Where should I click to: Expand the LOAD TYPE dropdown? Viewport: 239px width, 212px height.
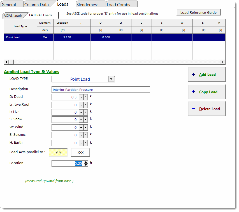pyautogui.click(x=112, y=79)
